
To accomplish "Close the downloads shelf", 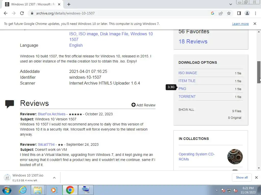I will click(256, 177).
